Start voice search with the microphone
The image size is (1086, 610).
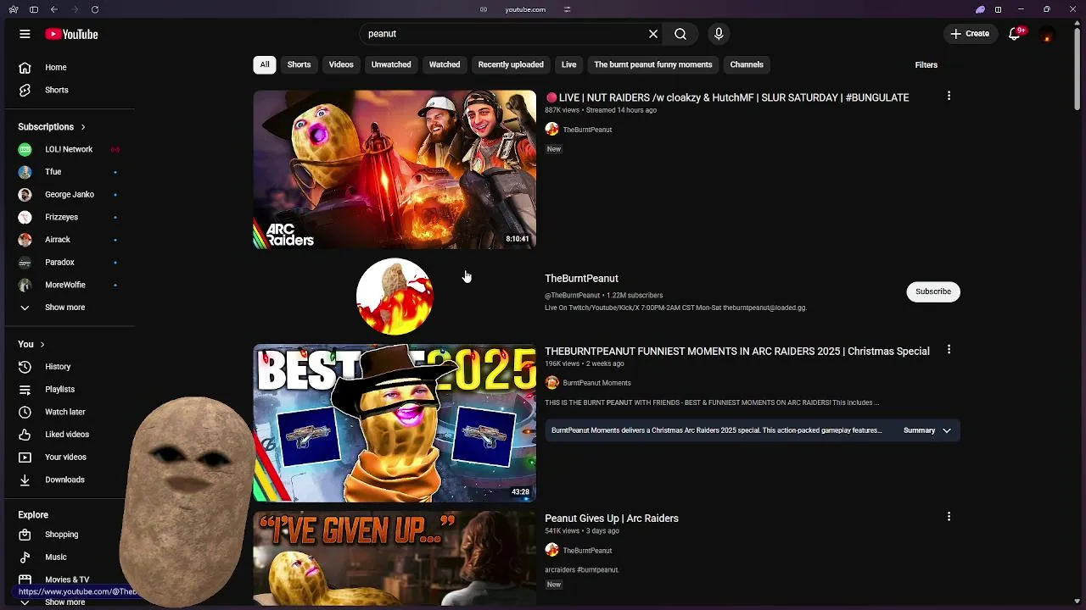719,34
